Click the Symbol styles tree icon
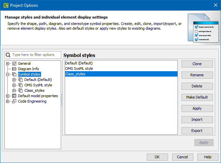 15,74
